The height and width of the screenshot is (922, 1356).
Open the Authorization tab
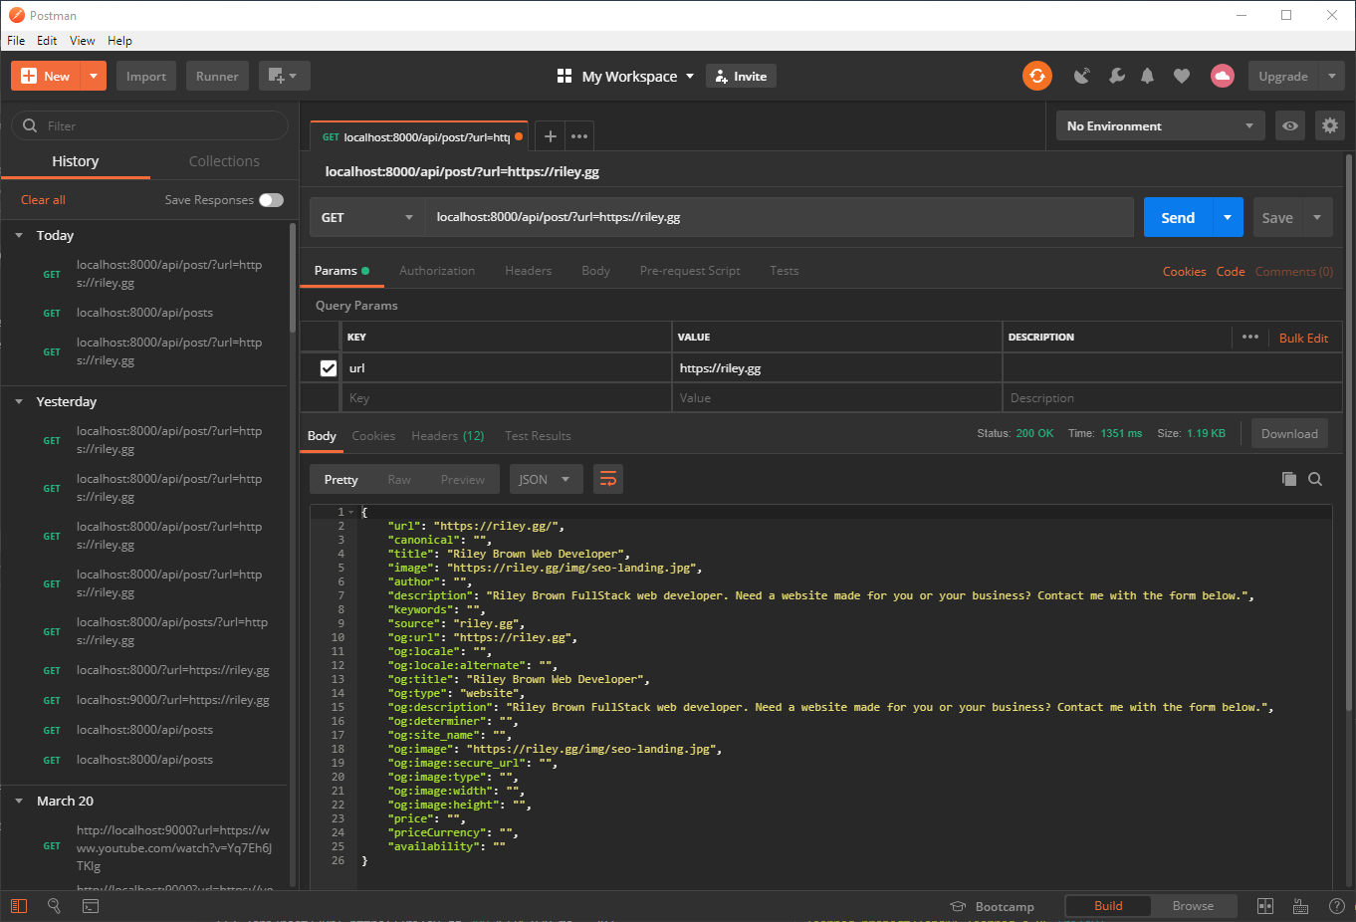click(437, 271)
